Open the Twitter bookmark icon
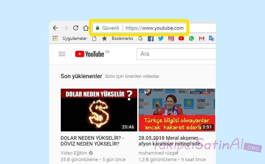This screenshot has width=265, height=164. point(161,38)
